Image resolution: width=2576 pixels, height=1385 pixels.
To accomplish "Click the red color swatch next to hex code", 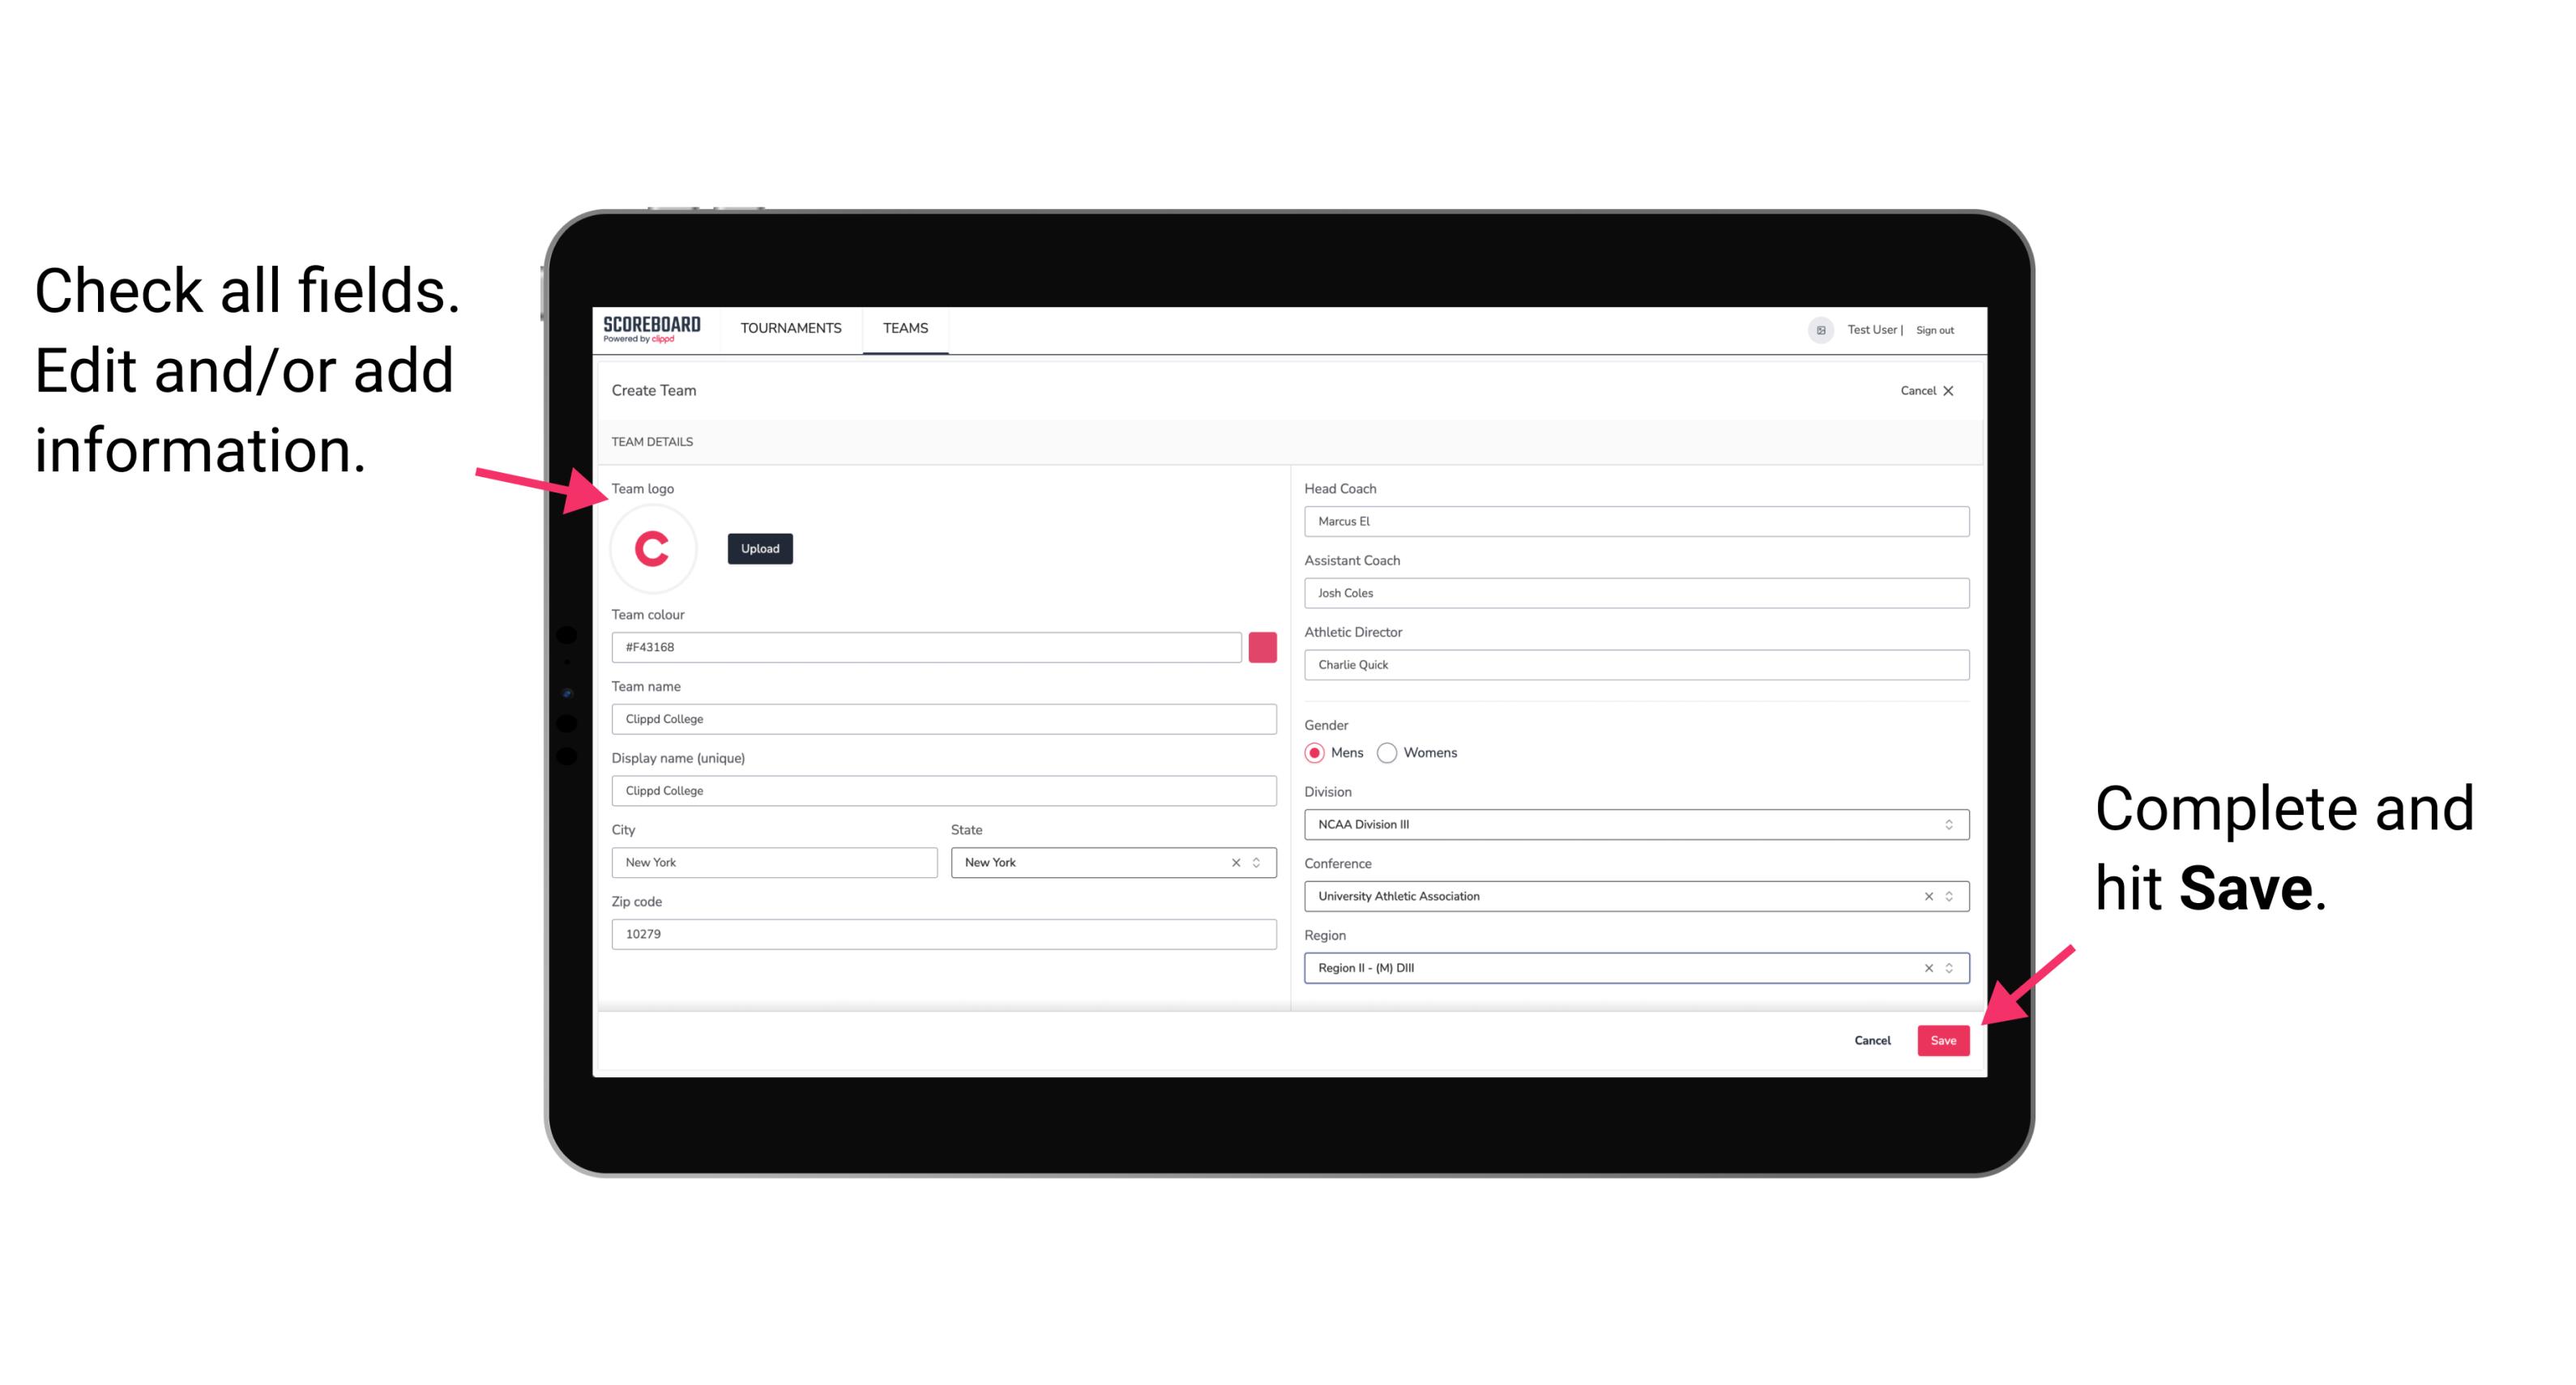I will pyautogui.click(x=1264, y=646).
